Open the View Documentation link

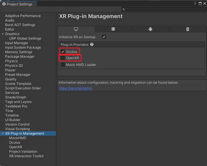pos(76,88)
